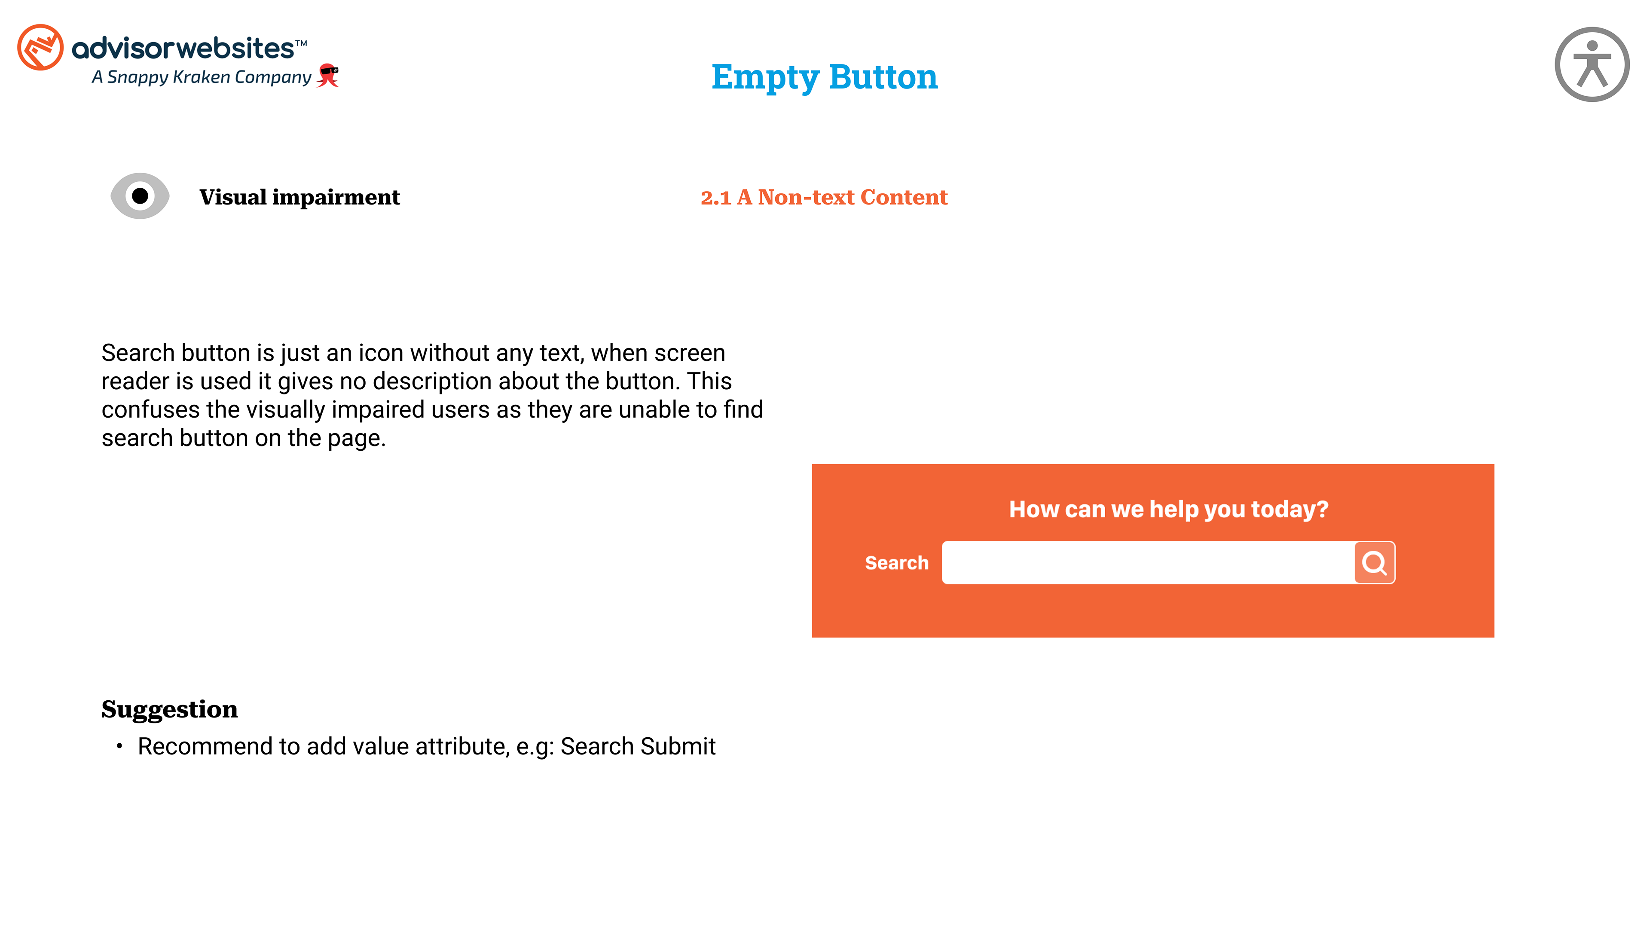Click the eye icon beside Visual impairment
Viewport: 1650px width, 928px height.
[x=140, y=196]
